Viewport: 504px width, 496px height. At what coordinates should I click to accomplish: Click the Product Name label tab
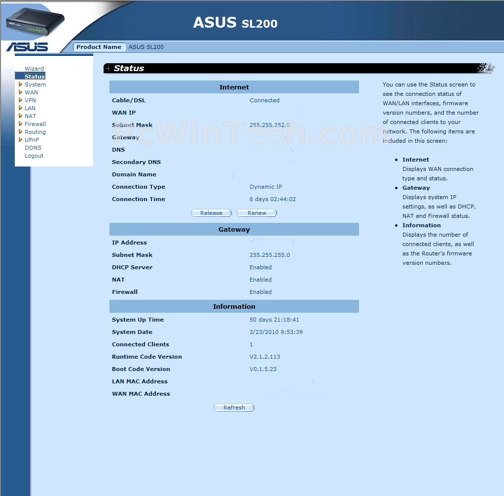click(99, 47)
